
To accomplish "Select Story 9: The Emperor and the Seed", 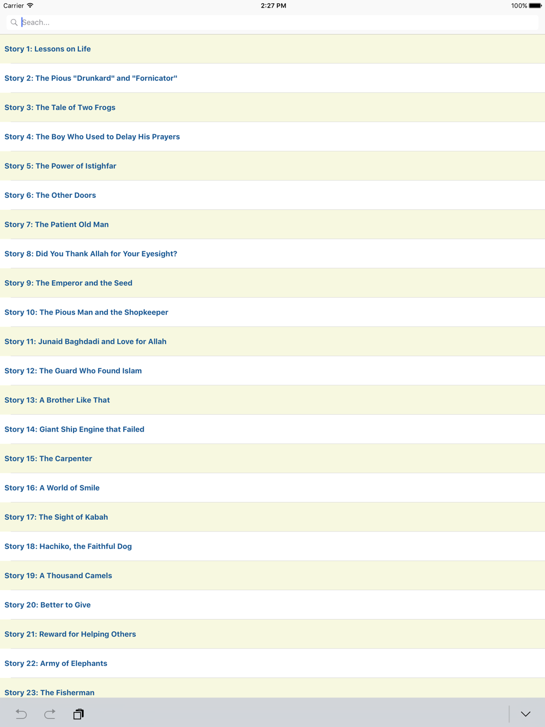I will [x=272, y=283].
